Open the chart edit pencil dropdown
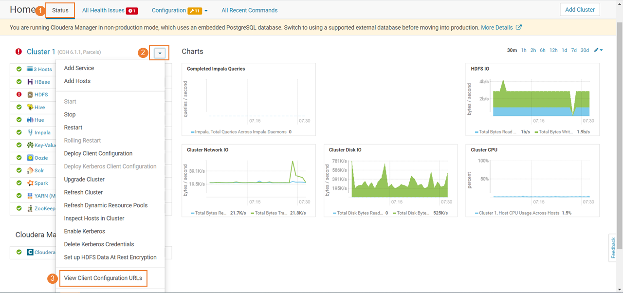This screenshot has height=293, width=623. coord(599,50)
